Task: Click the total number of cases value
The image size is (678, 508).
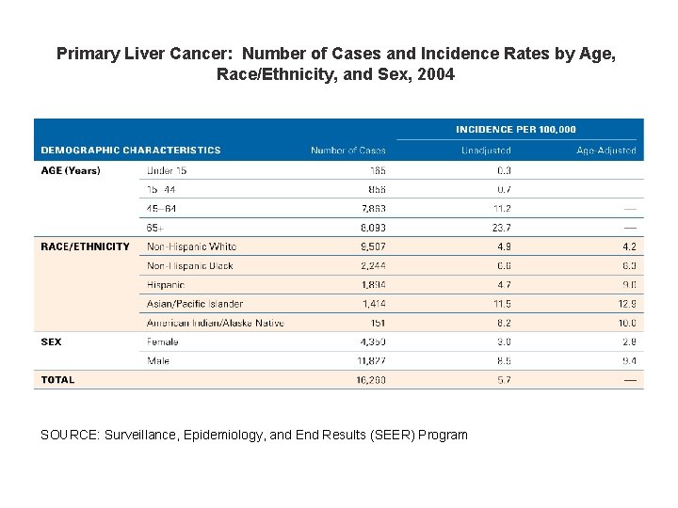Action: click(371, 380)
